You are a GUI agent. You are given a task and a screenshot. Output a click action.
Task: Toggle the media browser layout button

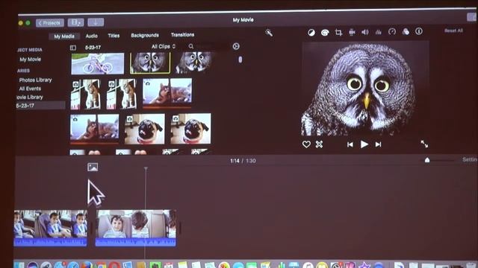click(x=75, y=22)
